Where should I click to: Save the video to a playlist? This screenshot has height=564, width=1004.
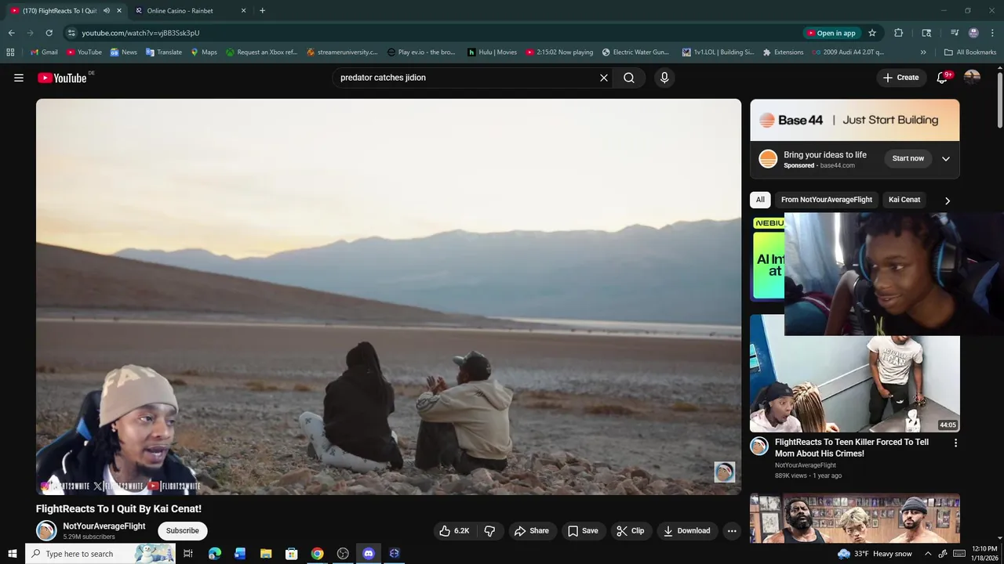[583, 531]
